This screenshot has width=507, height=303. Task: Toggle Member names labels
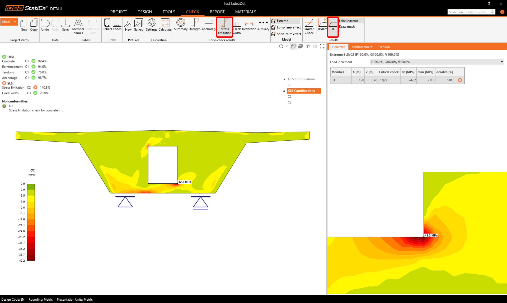click(x=78, y=26)
